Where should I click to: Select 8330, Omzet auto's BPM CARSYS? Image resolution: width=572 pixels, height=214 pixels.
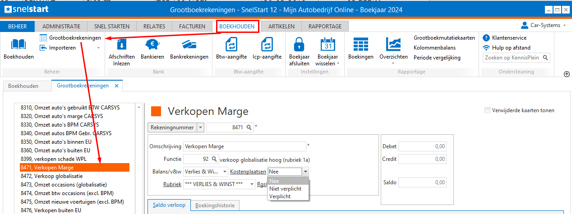pyautogui.click(x=74, y=124)
